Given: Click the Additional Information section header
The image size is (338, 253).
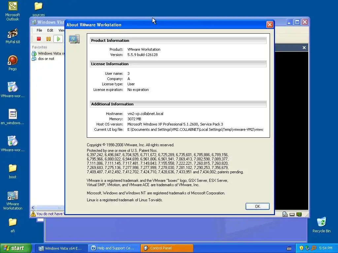Looking at the screenshot, I should coord(178,104).
